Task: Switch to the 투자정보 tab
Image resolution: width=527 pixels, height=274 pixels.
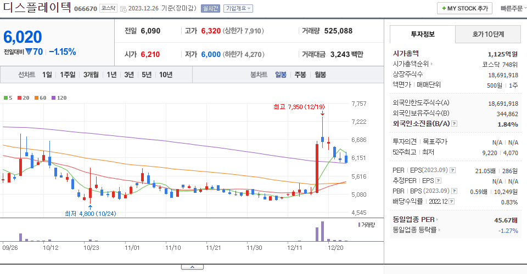Action: point(423,34)
